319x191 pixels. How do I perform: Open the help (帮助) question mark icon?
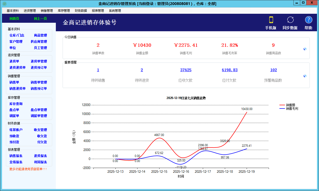tap(308, 20)
